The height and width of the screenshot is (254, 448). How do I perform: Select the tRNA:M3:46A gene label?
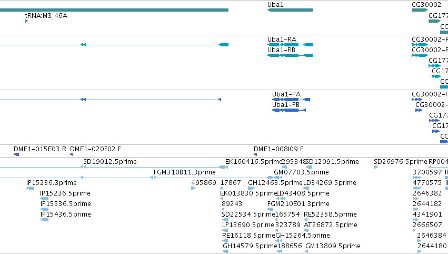46,16
